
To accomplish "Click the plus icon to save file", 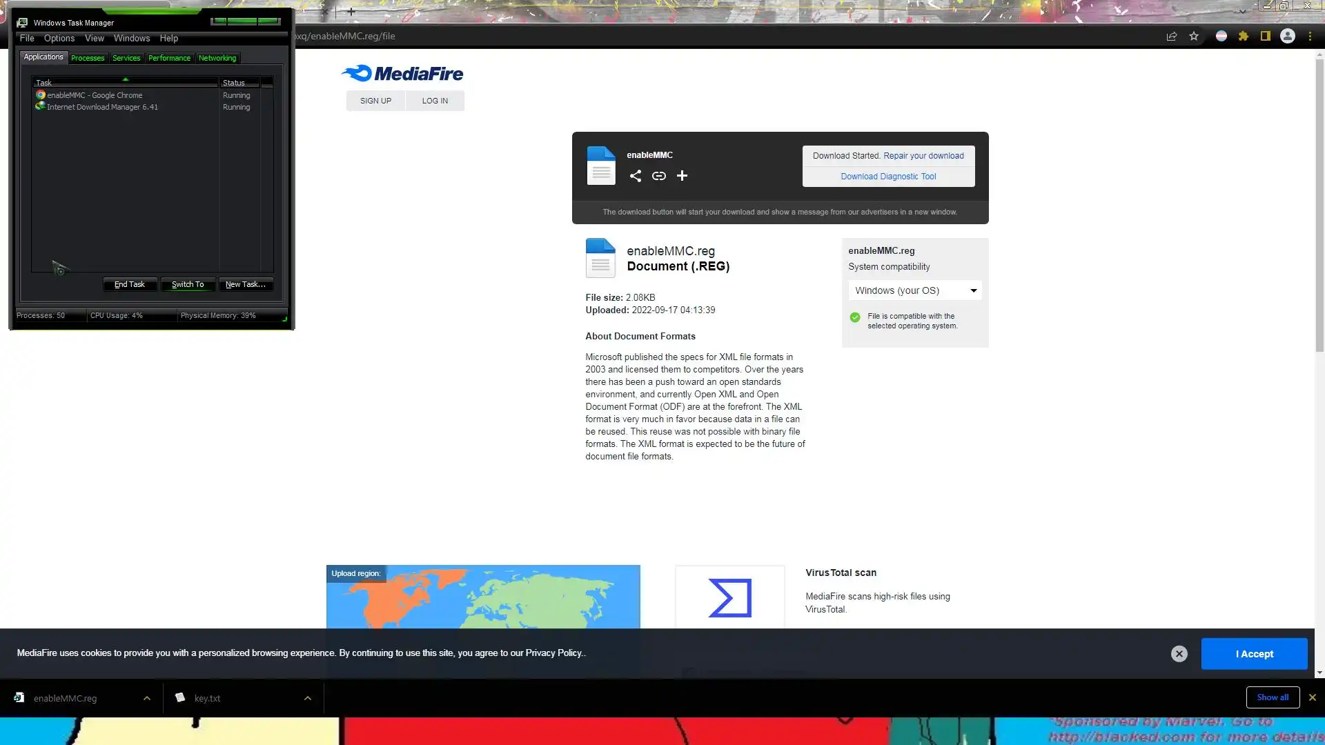I will click(682, 176).
